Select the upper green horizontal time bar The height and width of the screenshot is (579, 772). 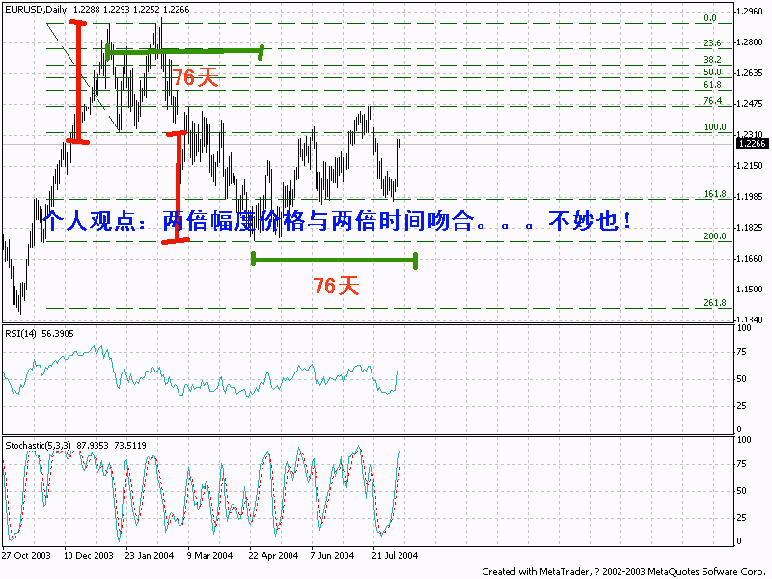point(184,51)
